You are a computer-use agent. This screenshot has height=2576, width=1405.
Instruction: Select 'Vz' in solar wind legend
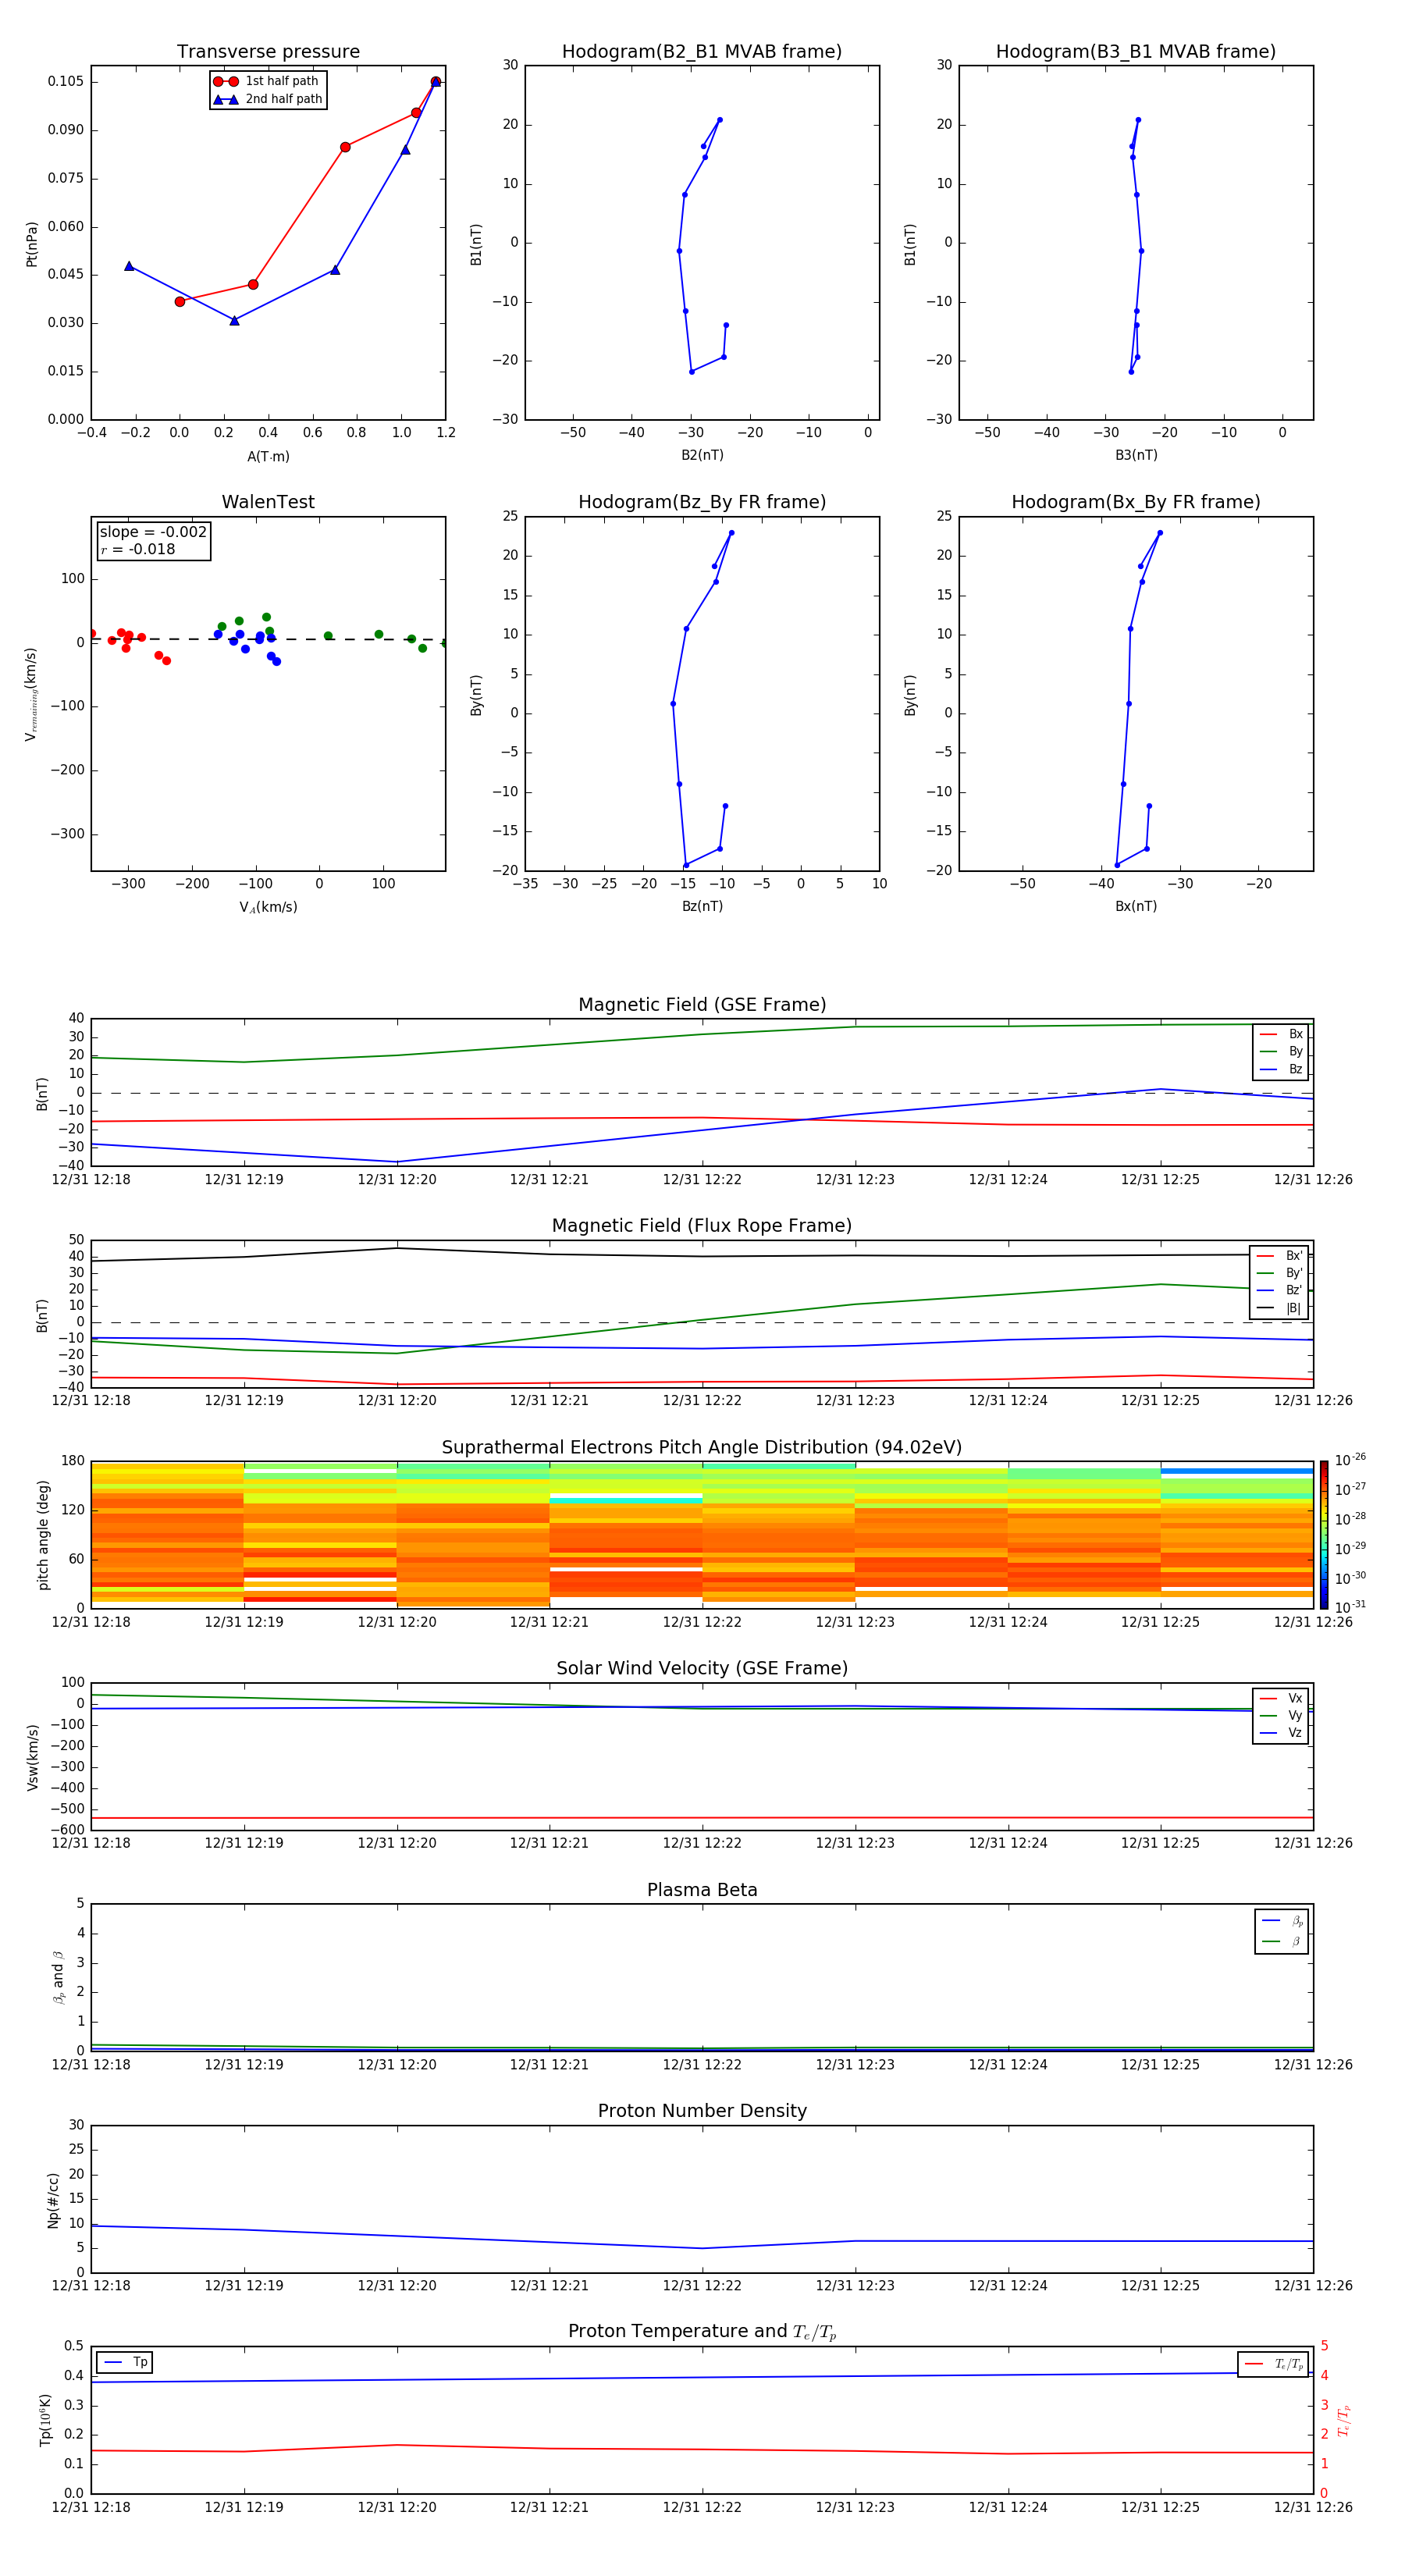(1282, 1733)
